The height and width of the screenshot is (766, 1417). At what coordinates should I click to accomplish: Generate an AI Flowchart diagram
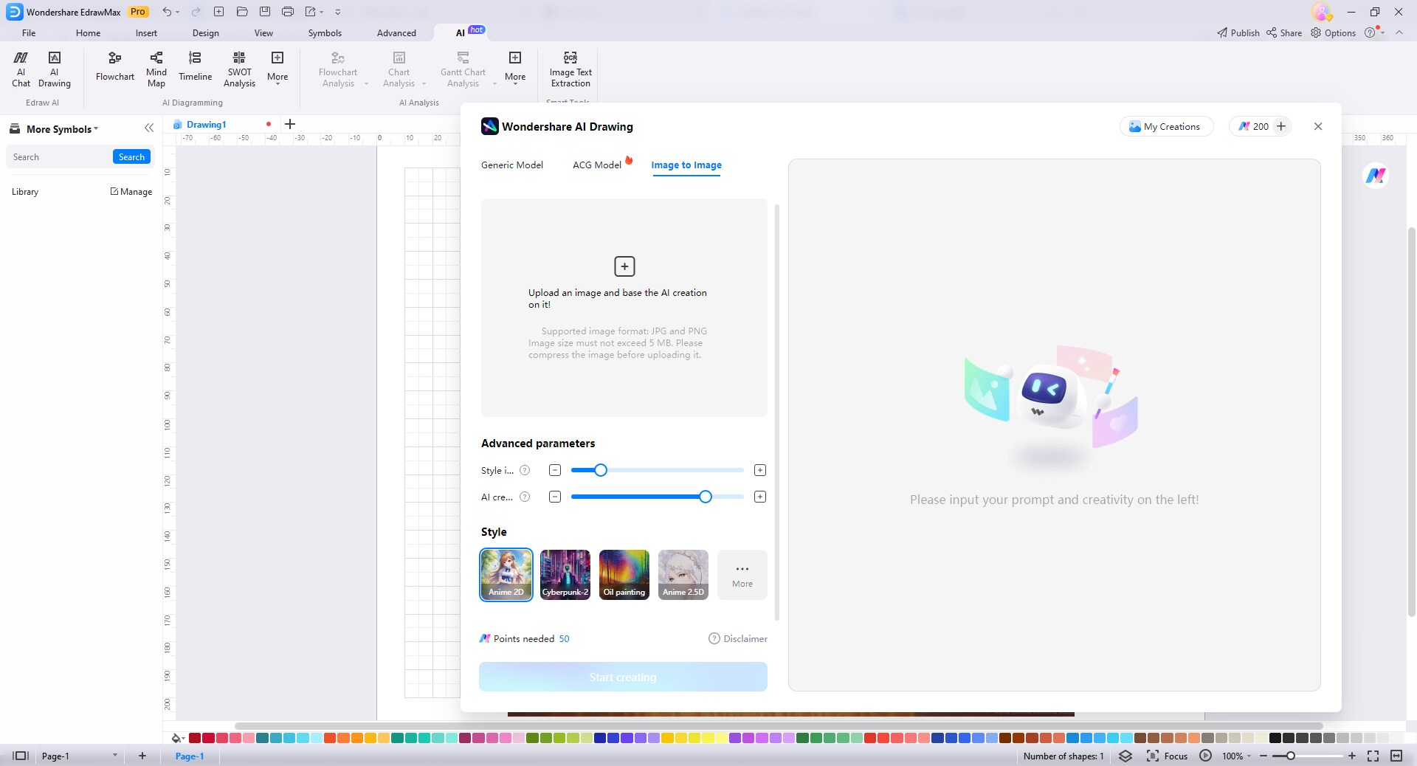pyautogui.click(x=115, y=66)
